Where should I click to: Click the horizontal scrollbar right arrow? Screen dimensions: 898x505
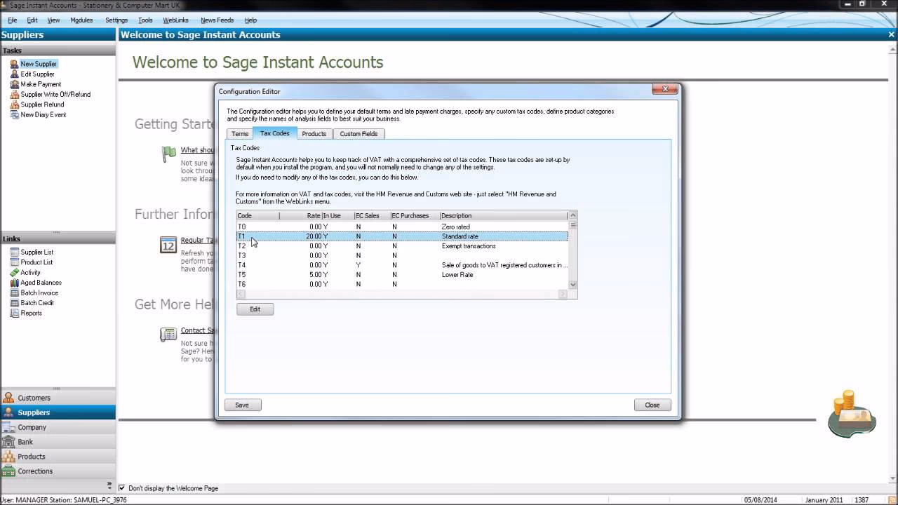coord(562,294)
